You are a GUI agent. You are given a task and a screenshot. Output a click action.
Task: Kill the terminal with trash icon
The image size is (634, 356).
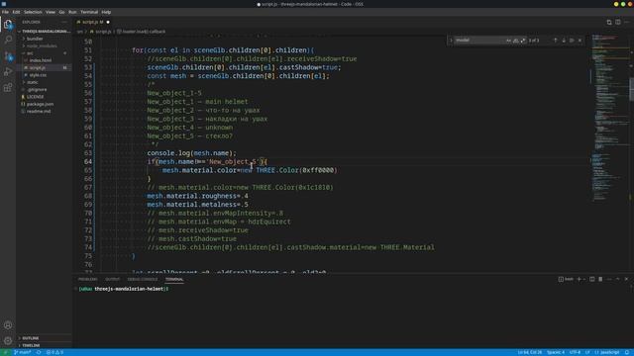coord(600,279)
